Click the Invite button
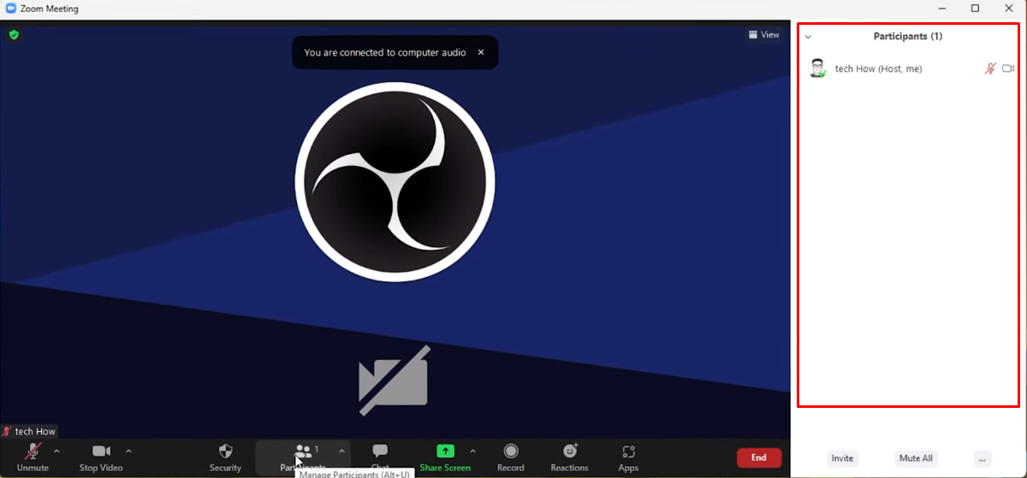Screen dimensions: 1027x478 point(842,458)
